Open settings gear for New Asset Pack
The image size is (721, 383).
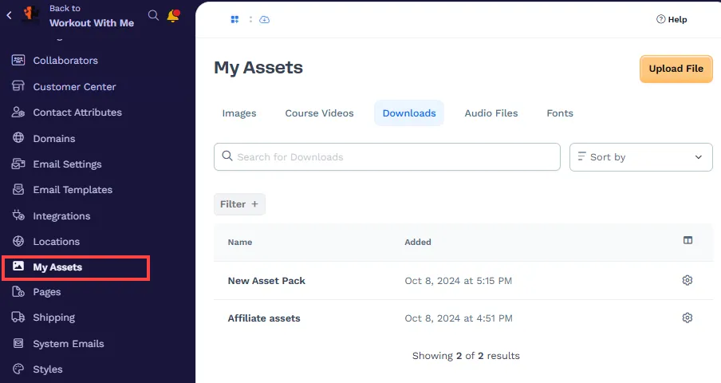coord(688,280)
